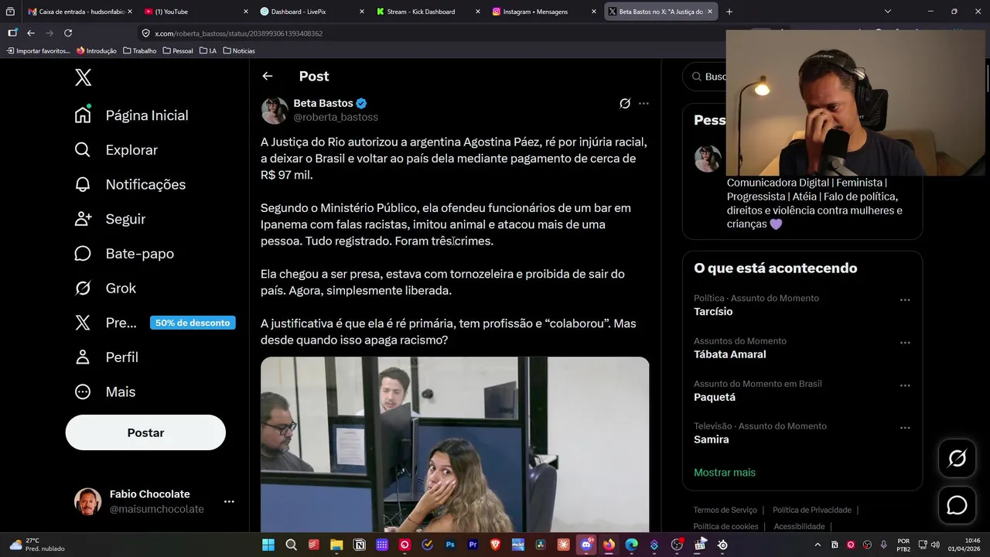Click Importar favoritos in bookmarks bar
This screenshot has width=990, height=557.
(38, 51)
